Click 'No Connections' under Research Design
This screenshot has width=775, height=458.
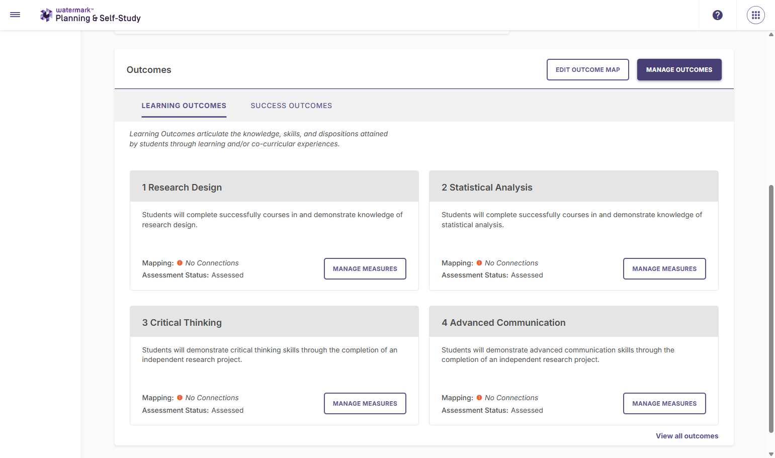(212, 263)
